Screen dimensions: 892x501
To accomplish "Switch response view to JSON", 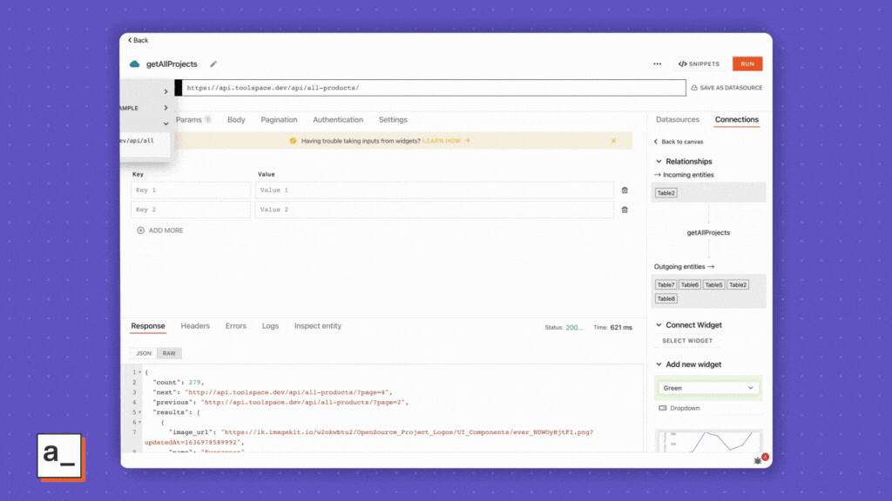I will pyautogui.click(x=142, y=353).
